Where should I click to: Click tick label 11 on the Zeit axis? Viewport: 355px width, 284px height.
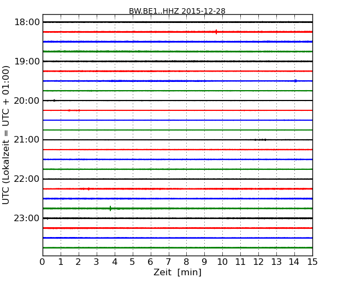pyautogui.click(x=240, y=262)
